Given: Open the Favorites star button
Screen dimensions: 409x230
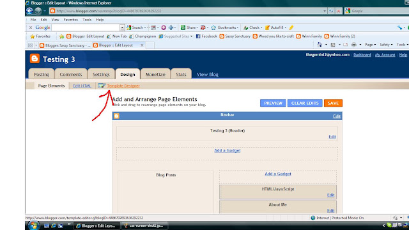Looking at the screenshot, I should (x=40, y=36).
